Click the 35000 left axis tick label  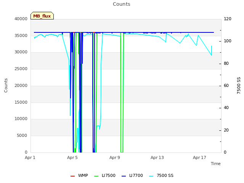tap(21, 35)
